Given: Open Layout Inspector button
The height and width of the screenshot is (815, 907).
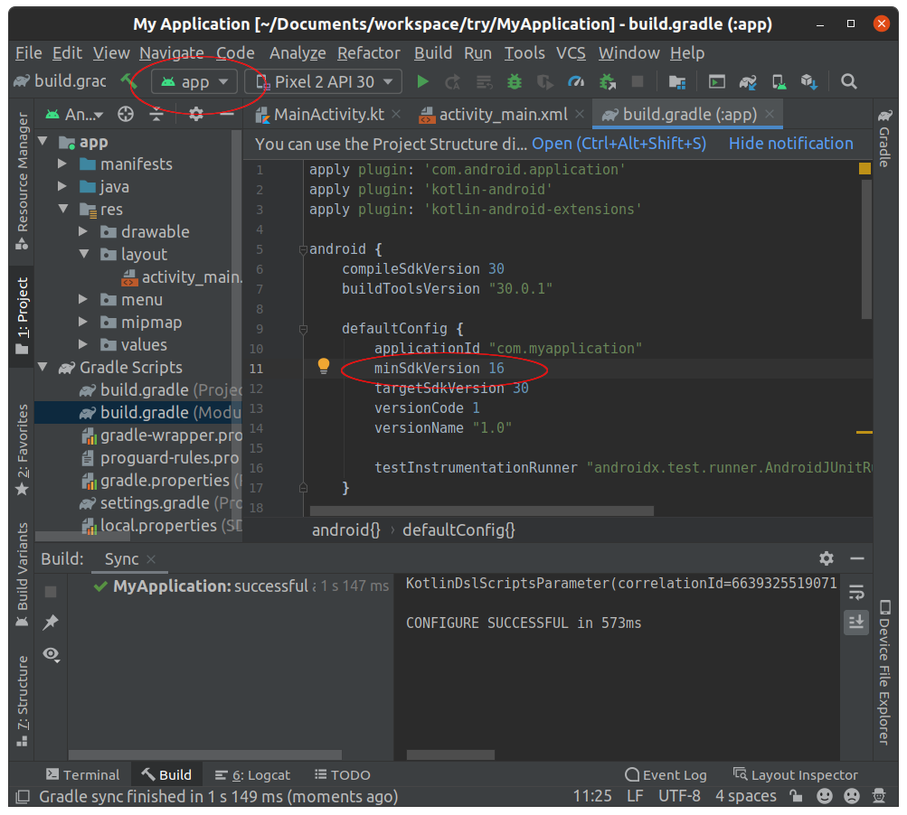Looking at the screenshot, I should [796, 774].
